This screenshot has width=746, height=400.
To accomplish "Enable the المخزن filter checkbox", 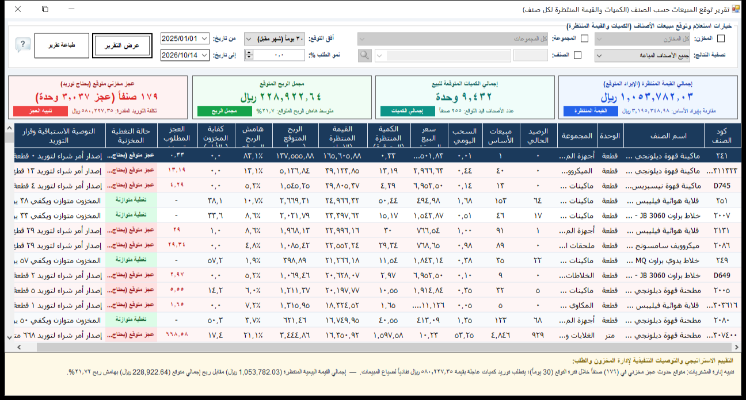I will 721,39.
